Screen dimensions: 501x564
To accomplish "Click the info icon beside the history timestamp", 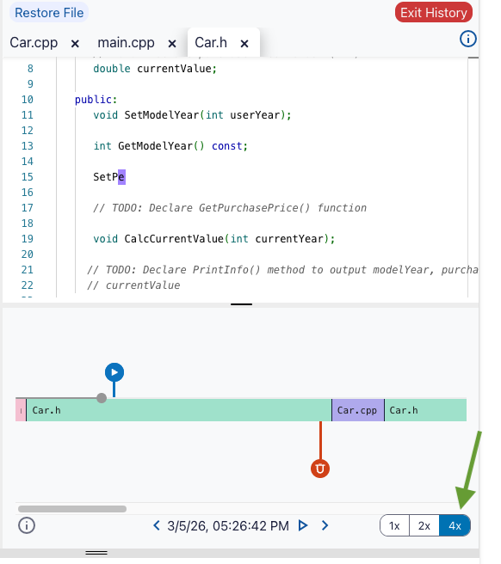I will pyautogui.click(x=27, y=525).
